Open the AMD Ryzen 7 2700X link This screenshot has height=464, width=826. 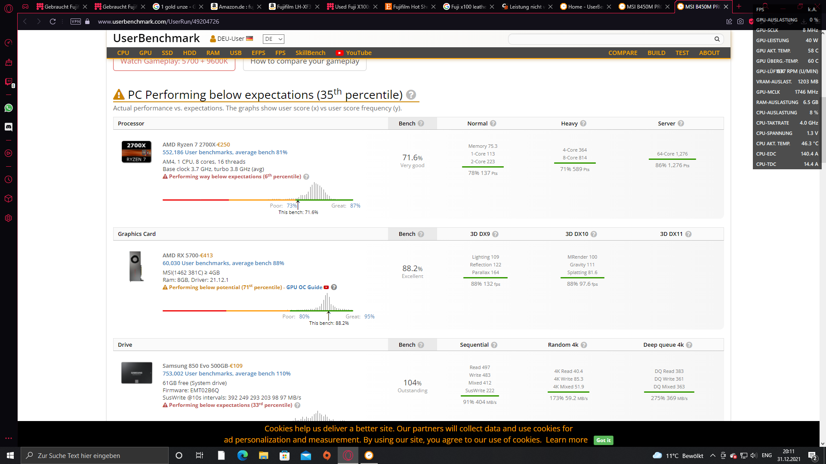click(189, 144)
